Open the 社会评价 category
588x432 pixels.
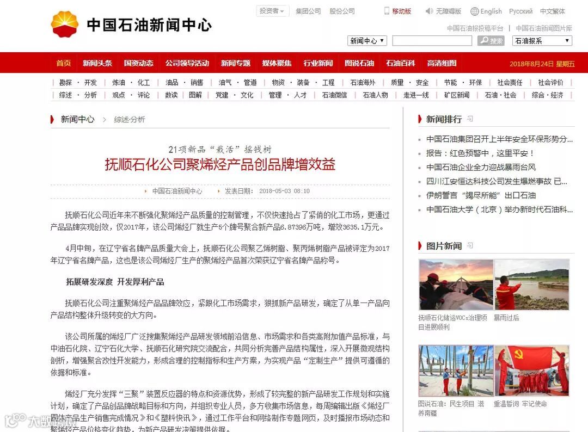550,83
